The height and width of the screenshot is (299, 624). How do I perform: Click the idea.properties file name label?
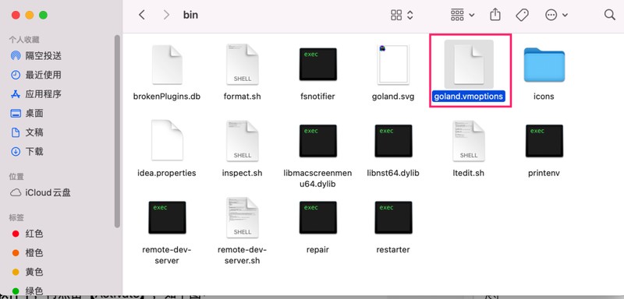(167, 173)
